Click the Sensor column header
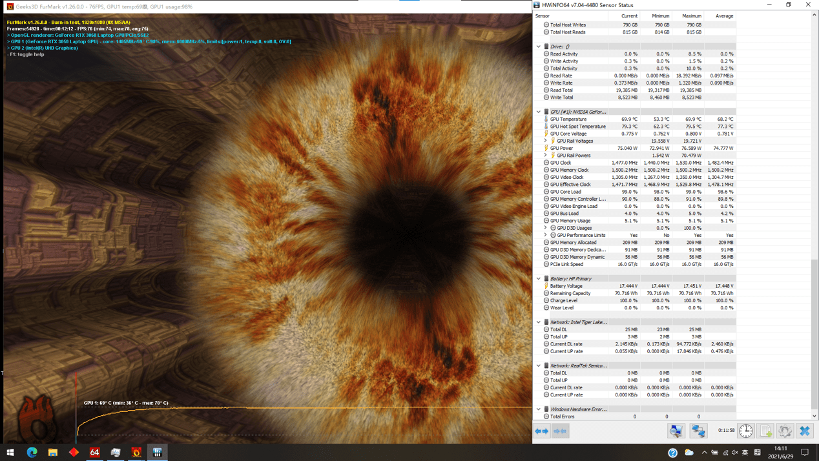The width and height of the screenshot is (819, 461). click(572, 15)
